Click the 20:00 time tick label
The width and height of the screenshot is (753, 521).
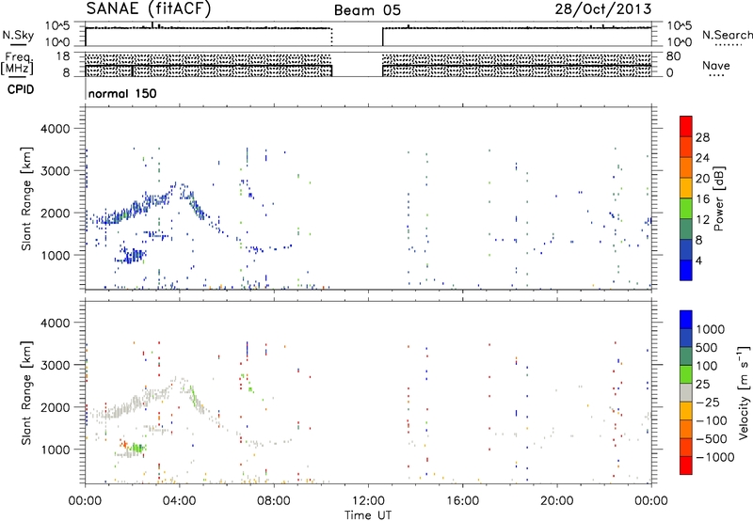click(557, 501)
